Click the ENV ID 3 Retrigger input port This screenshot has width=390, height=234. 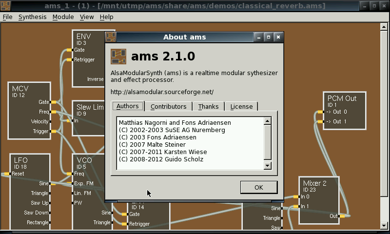point(69,59)
